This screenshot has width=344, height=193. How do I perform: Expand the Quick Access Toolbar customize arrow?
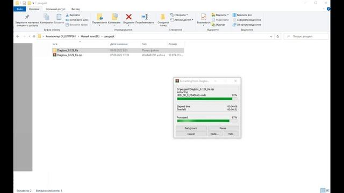[x=33, y=3]
